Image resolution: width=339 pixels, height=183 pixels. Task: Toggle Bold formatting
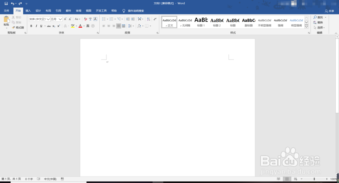[x=31, y=26]
